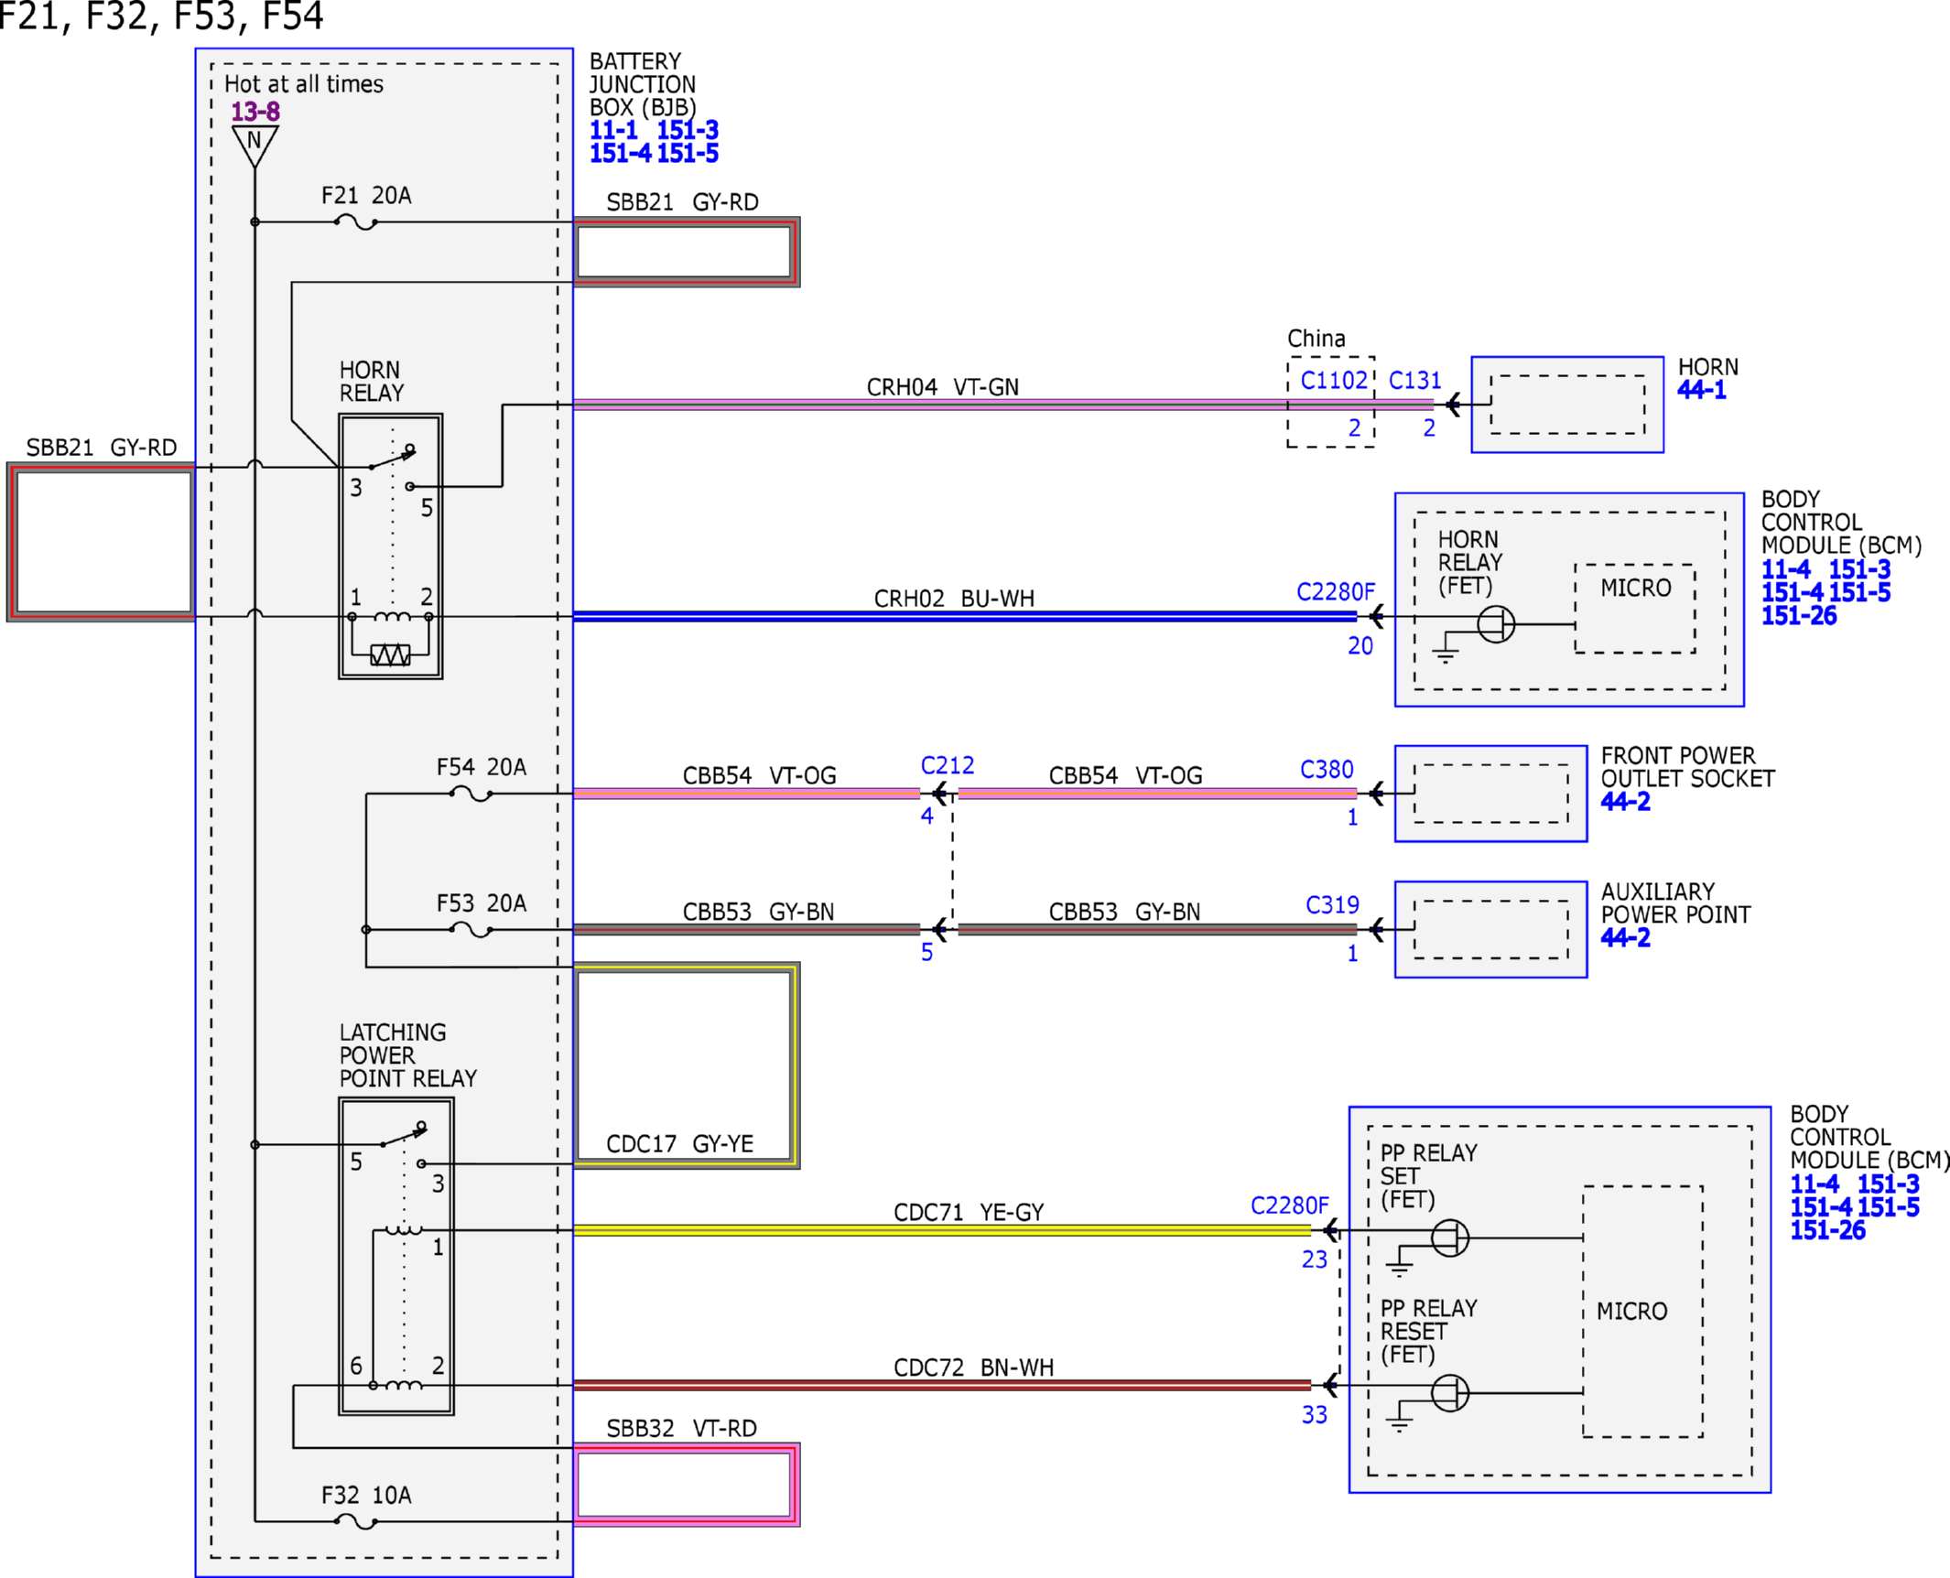
Task: Click the horn relay suppression resistor symbol
Action: tap(390, 655)
